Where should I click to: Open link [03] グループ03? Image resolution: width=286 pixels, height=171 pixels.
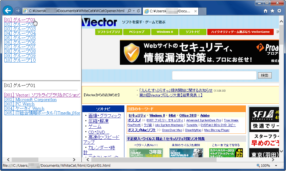coord(20,29)
